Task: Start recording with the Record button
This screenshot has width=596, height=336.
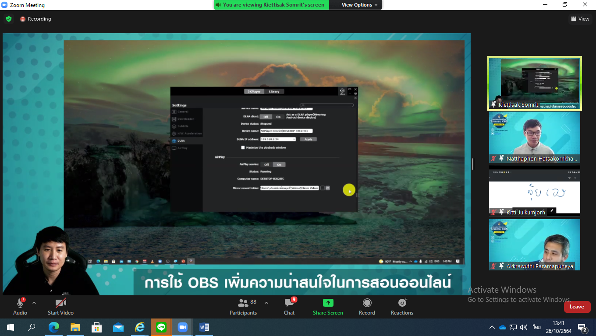Action: point(367,306)
